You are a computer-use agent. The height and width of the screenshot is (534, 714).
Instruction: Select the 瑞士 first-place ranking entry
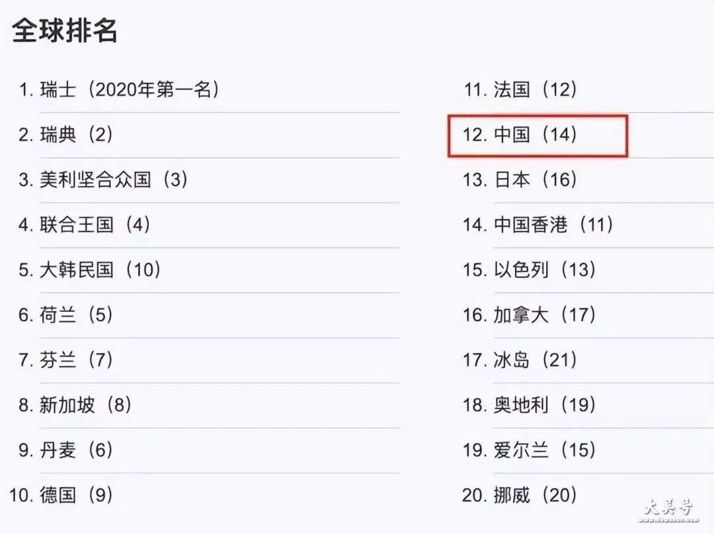click(x=119, y=89)
